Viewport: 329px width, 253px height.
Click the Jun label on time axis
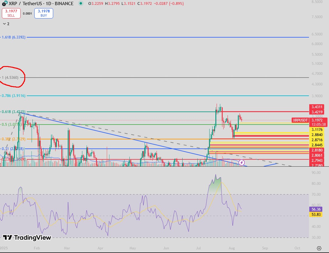[166, 248]
